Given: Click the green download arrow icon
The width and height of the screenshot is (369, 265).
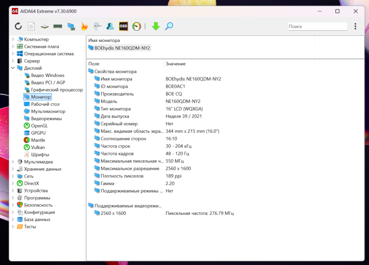Looking at the screenshot, I should [x=156, y=26].
